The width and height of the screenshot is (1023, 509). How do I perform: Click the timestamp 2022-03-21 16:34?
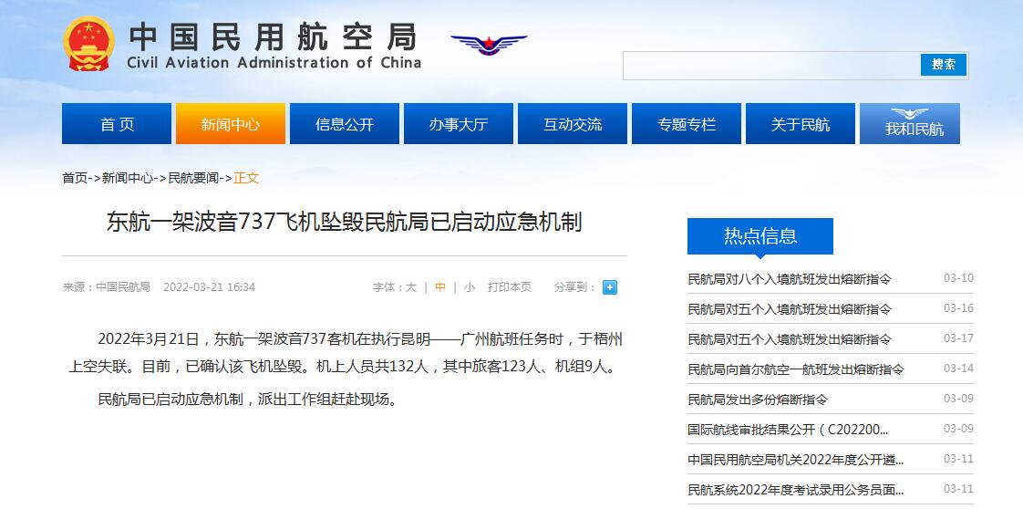(x=209, y=287)
